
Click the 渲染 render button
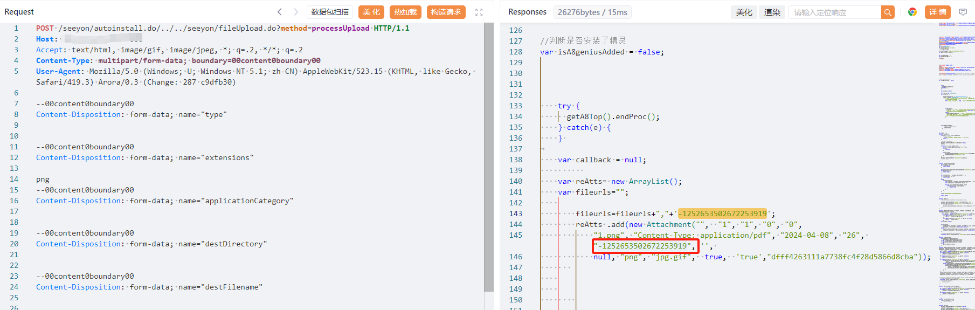(x=772, y=12)
